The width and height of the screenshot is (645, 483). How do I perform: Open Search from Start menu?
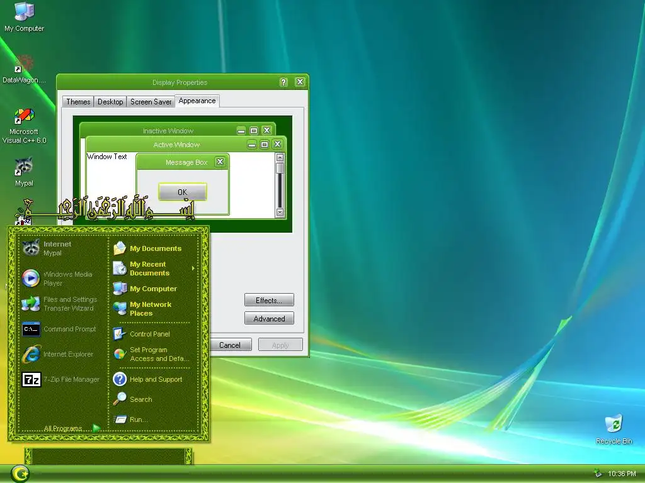click(154, 399)
